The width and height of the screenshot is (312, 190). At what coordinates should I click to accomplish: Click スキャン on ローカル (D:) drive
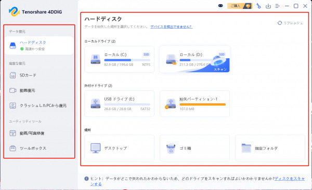coord(220,69)
